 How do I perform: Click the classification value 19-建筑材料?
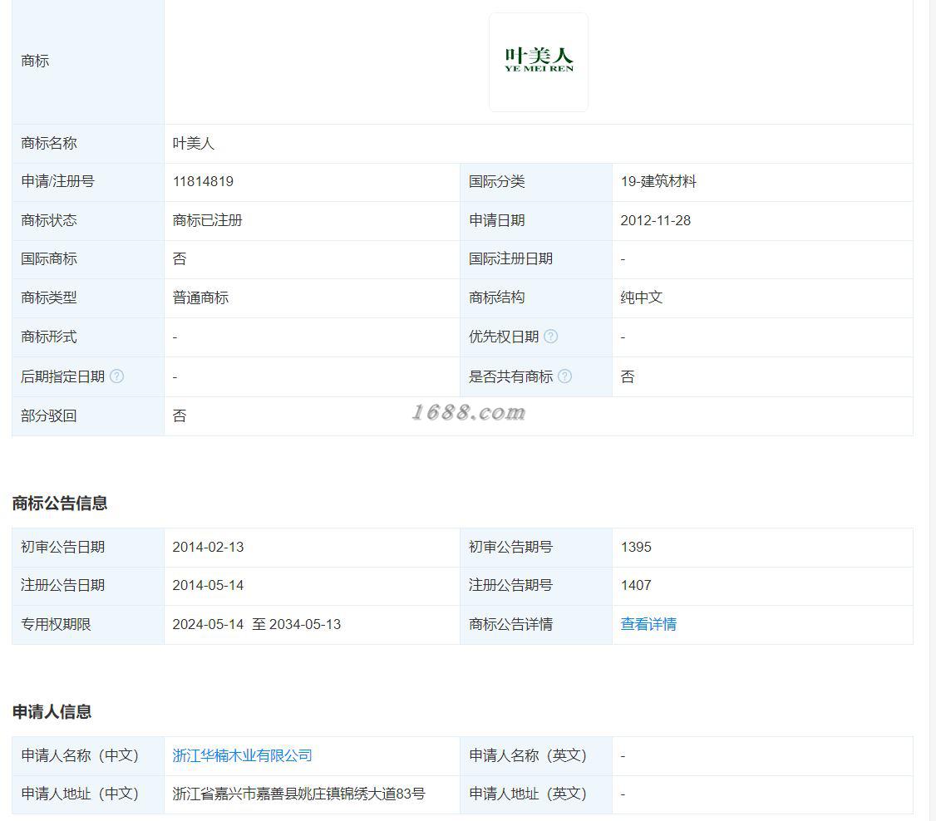(658, 181)
